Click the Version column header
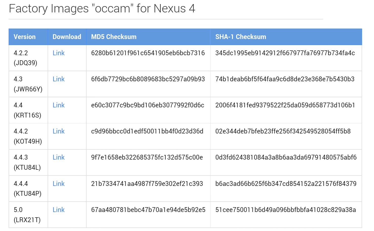Image resolution: width=374 pixels, height=231 pixels. click(25, 37)
